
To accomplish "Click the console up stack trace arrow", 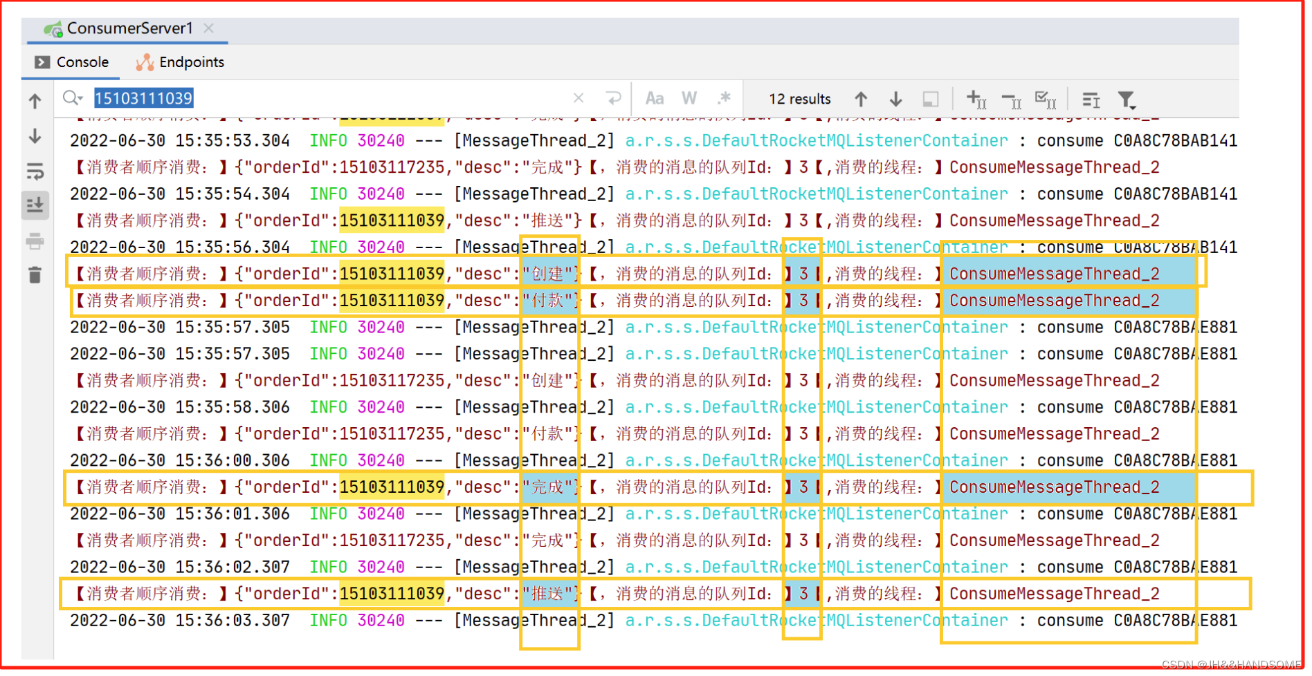I will 35,102.
